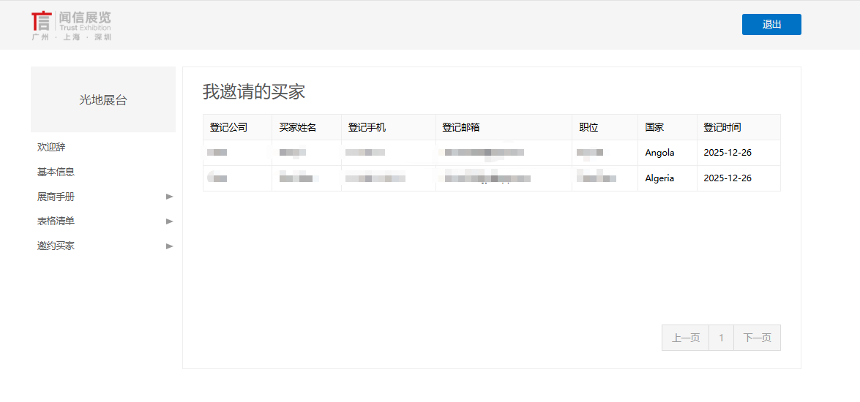Go to next page with 下一页

click(x=757, y=338)
